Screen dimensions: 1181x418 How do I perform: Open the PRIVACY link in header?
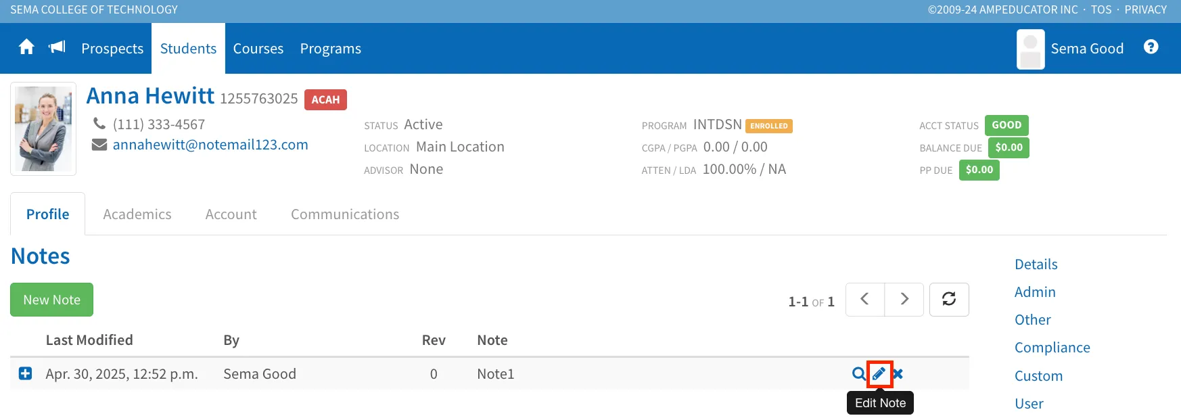[x=1146, y=9]
